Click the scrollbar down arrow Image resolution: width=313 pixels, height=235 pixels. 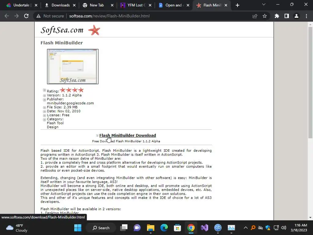[x=310, y=218]
